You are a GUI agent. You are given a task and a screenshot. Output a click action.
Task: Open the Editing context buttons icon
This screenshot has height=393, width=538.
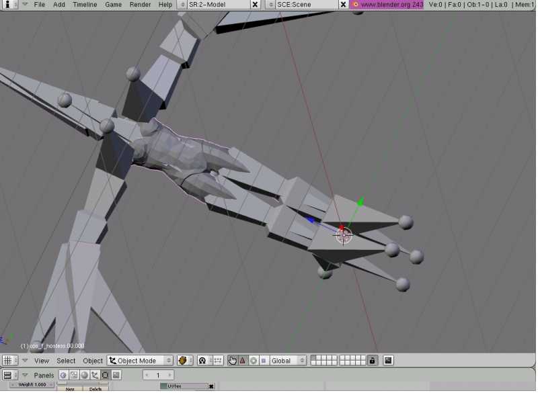(x=106, y=375)
